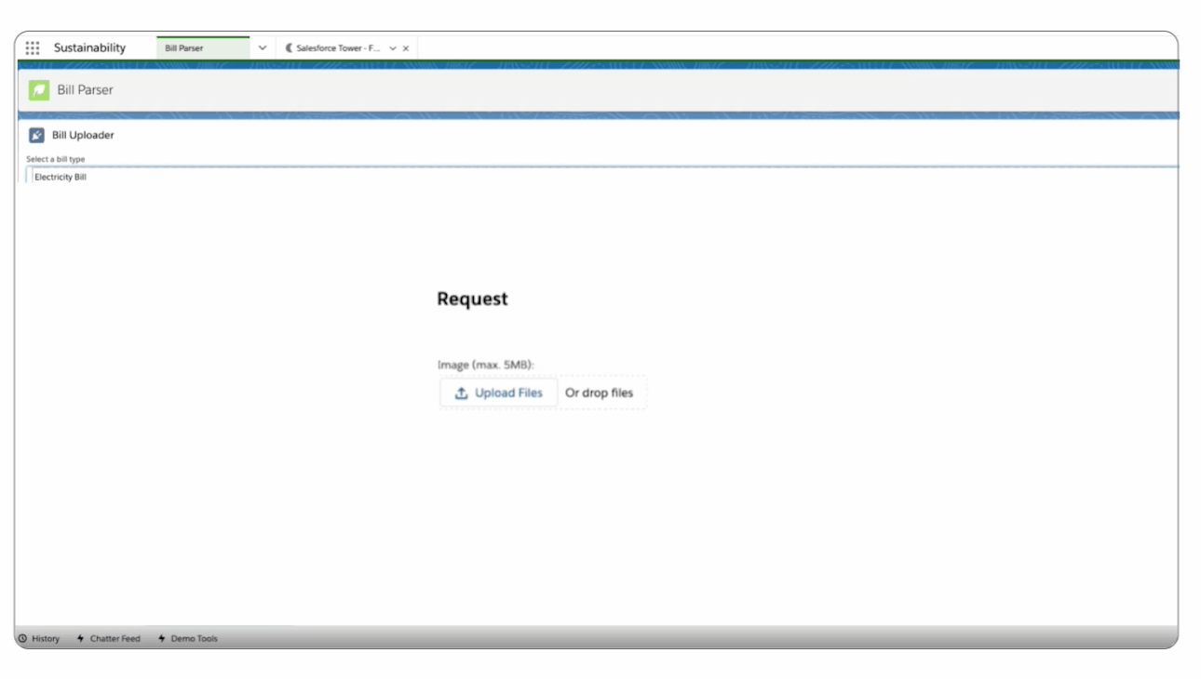Click the Or drop files area
This screenshot has width=1201, height=679.
[x=599, y=393]
